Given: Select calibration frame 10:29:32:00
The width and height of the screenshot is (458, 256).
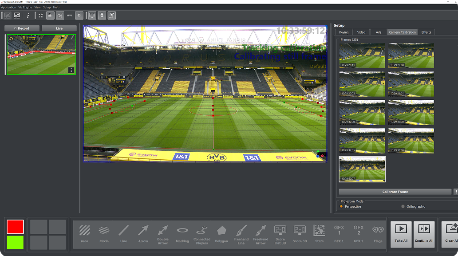Looking at the screenshot, I should coord(362,112).
